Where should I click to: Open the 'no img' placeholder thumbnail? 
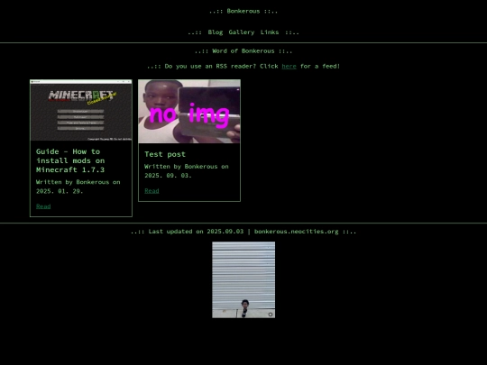tap(189, 112)
